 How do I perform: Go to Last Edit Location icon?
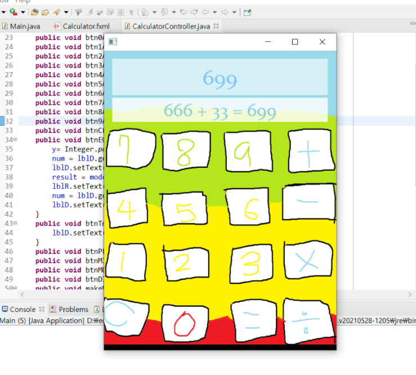click(x=184, y=12)
